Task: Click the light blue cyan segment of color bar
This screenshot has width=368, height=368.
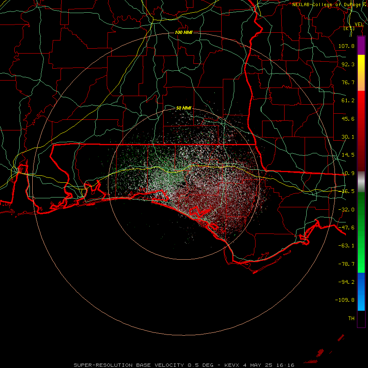Action: [361, 303]
